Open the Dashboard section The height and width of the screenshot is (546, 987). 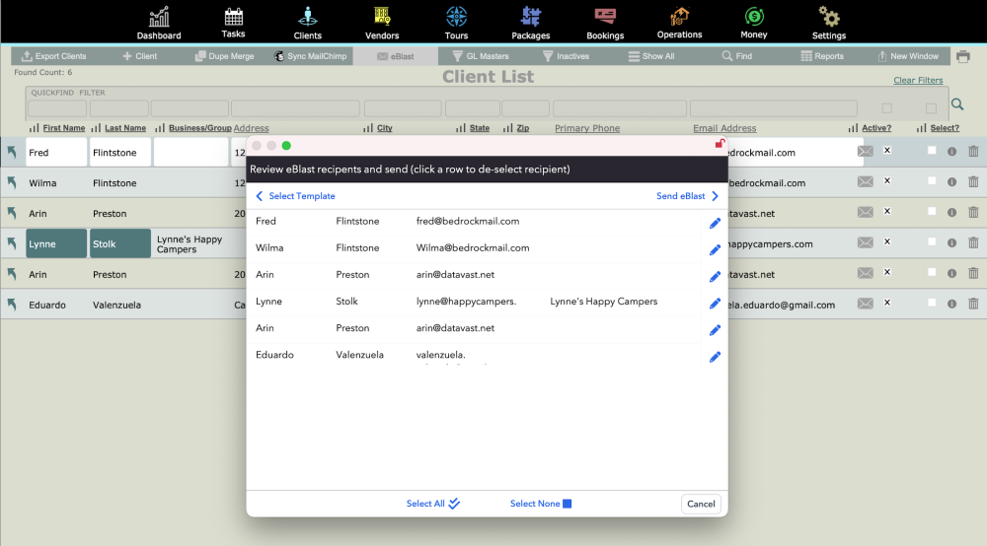click(x=159, y=23)
